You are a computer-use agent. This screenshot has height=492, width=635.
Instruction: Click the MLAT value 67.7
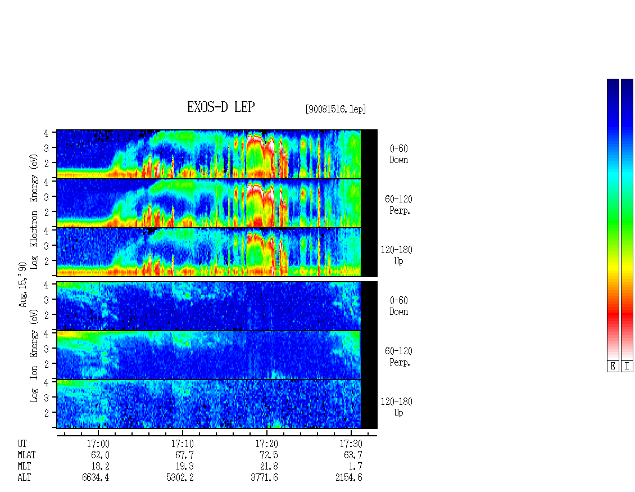[x=184, y=455]
